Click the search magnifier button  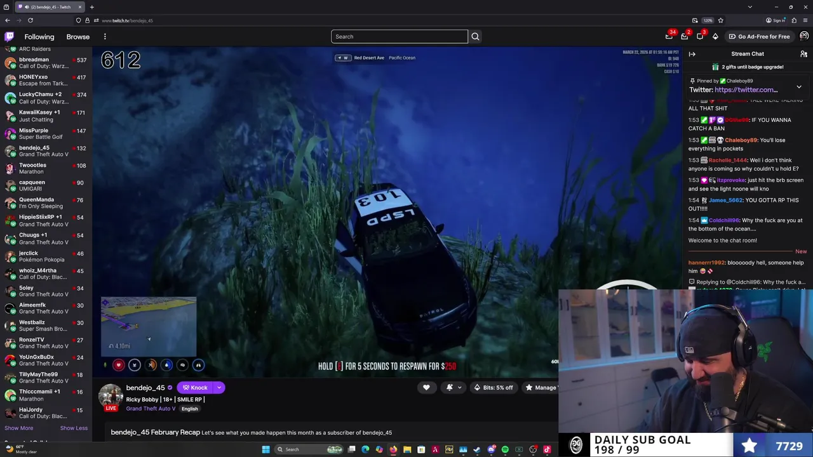(475, 36)
